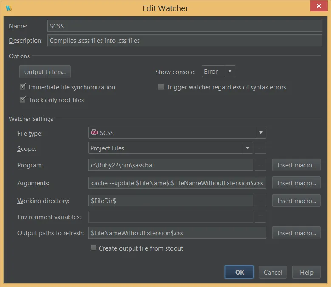Open the File type dropdown arrow

(261, 133)
